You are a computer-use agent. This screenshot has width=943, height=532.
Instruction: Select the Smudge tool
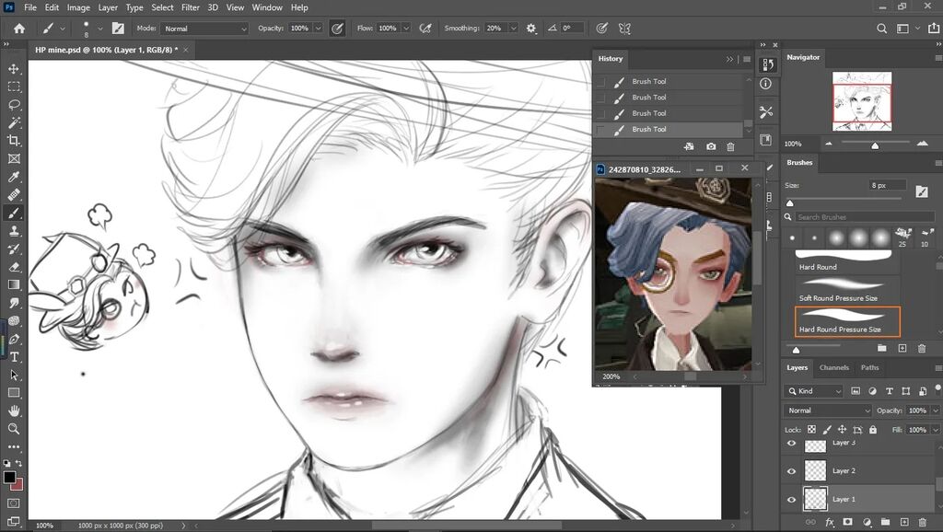tap(14, 303)
